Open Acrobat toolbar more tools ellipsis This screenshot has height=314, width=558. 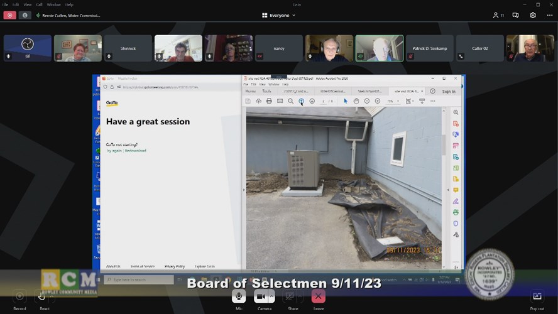coord(433,101)
